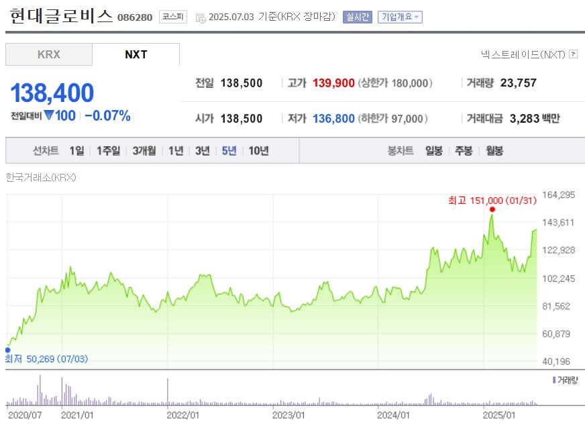Switch to the KRX tab
Screen dimensions: 585x426
click(49, 54)
